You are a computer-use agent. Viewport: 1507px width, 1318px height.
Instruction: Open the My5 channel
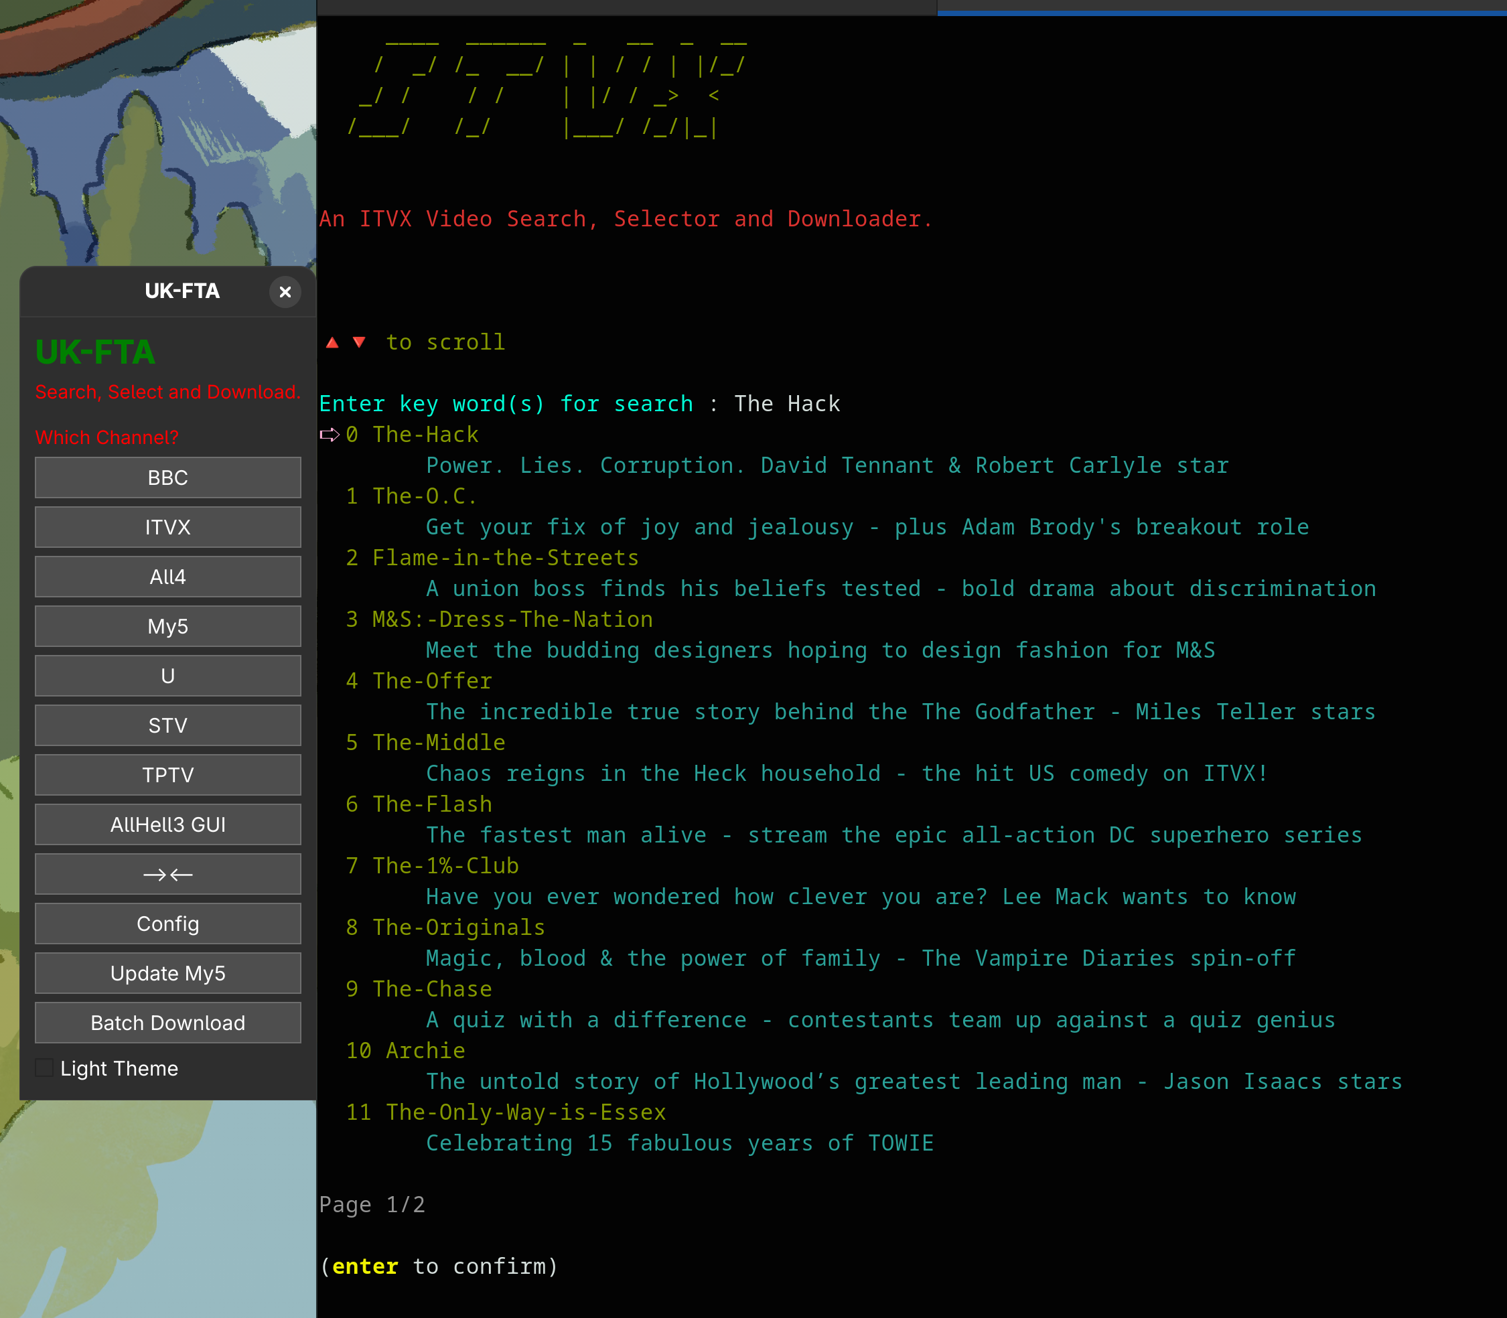click(167, 627)
